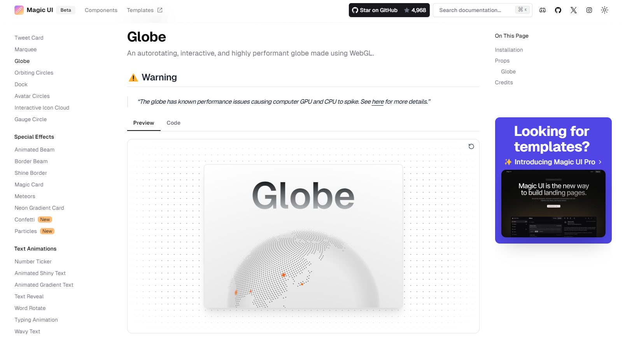625x343 pixels.
Task: Open Components in top navigation
Action: tap(101, 10)
